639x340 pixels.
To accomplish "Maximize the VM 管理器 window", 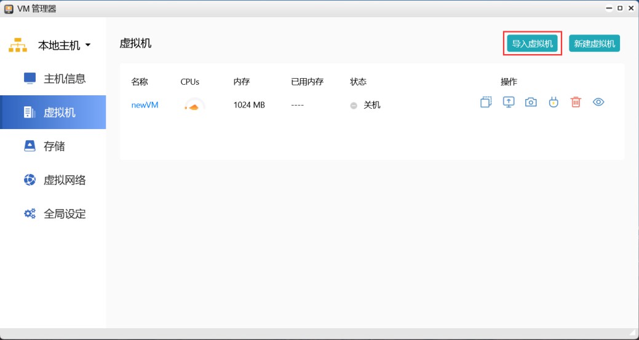I will 619,8.
